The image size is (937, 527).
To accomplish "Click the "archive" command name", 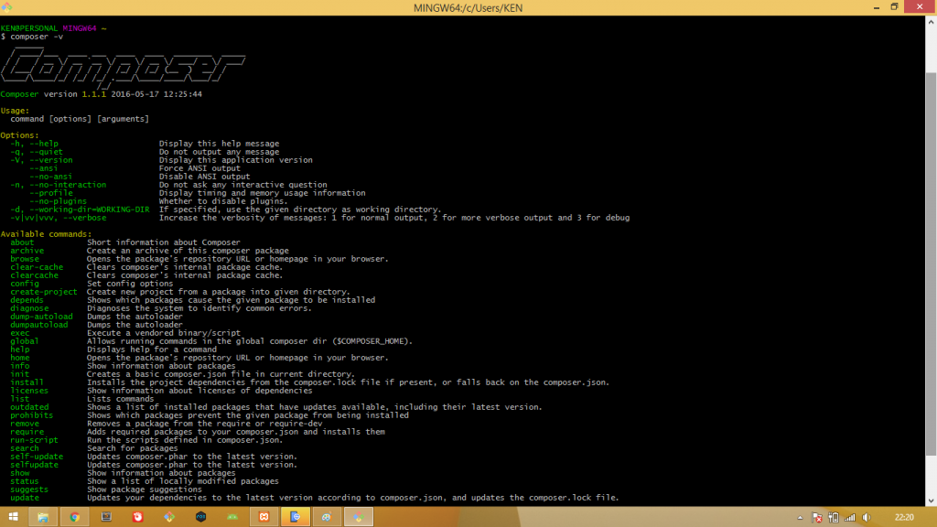I will [x=27, y=251].
